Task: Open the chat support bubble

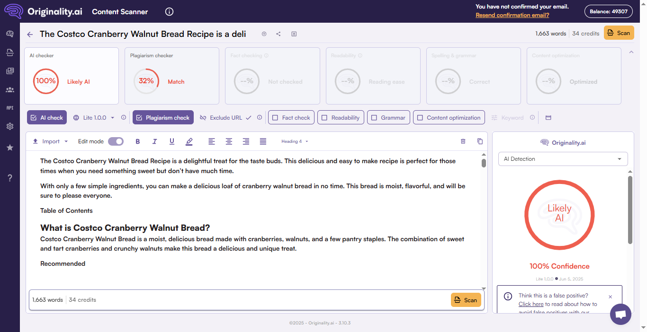Action: 620,314
